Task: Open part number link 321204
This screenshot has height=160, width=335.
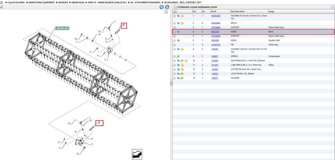Action: (x=215, y=65)
